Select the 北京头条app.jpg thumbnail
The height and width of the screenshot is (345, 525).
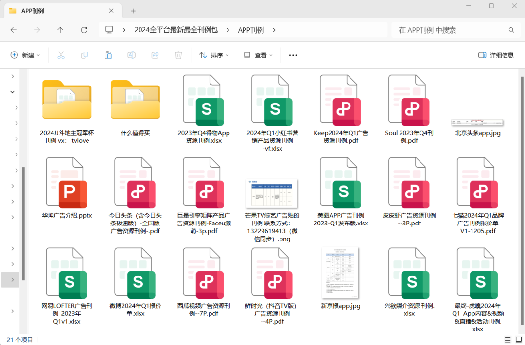[477, 122]
